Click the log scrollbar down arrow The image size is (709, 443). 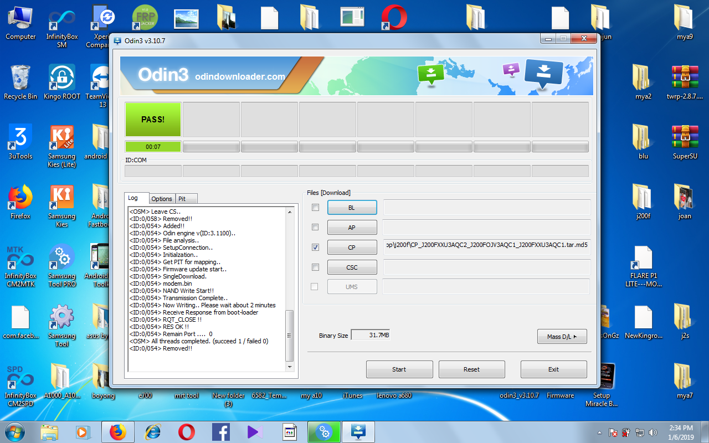(x=290, y=367)
